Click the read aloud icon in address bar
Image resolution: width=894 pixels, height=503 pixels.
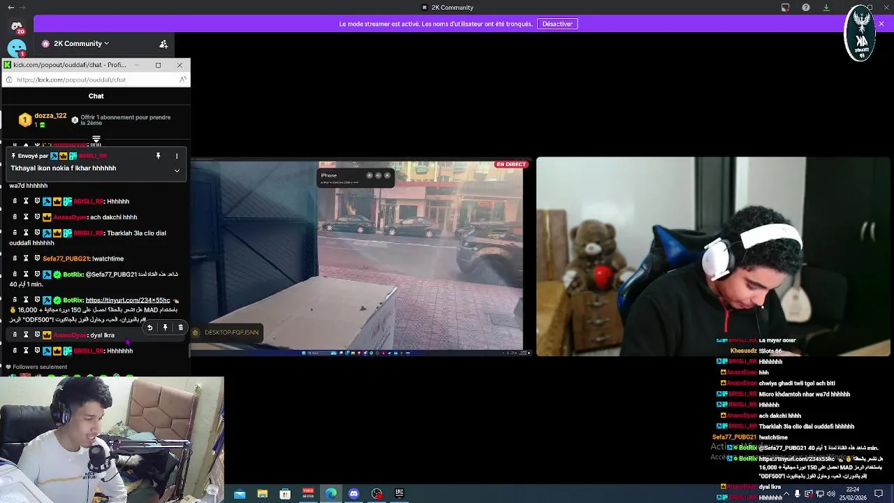(183, 80)
